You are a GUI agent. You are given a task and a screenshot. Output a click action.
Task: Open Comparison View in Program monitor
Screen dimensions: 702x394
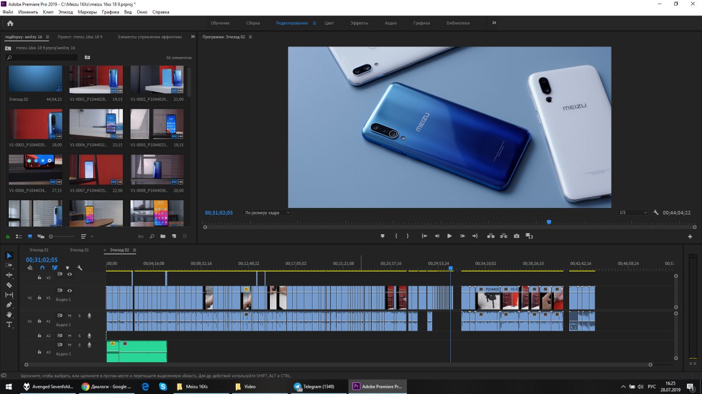[529, 236]
